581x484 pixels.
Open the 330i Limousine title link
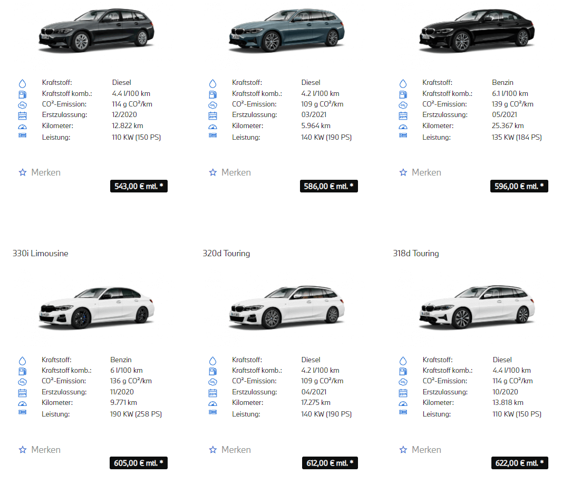[41, 254]
